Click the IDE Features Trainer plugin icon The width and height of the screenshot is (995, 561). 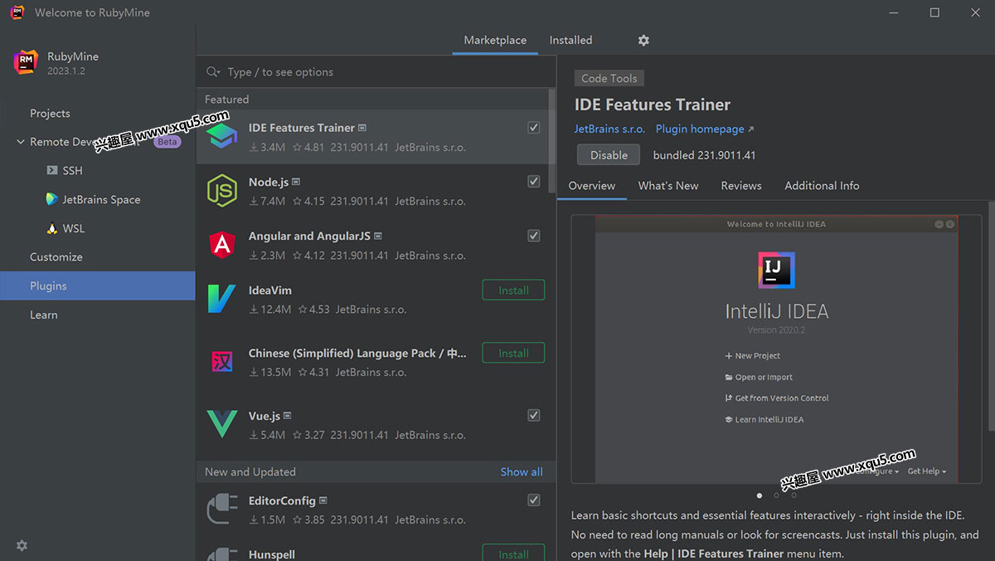pos(222,137)
